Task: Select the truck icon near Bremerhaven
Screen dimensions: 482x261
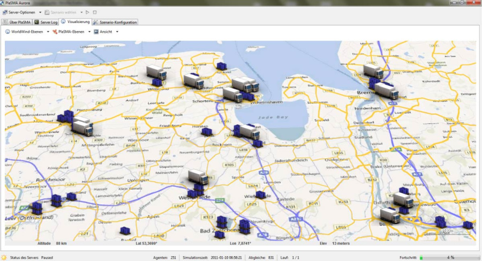Action: pyautogui.click(x=373, y=71)
